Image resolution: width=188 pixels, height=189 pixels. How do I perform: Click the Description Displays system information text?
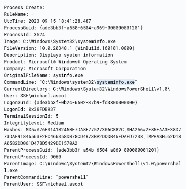[76, 55]
